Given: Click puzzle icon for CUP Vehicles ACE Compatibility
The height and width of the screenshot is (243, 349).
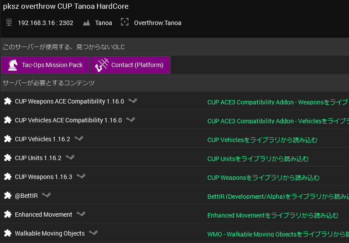Looking at the screenshot, I should point(8,120).
